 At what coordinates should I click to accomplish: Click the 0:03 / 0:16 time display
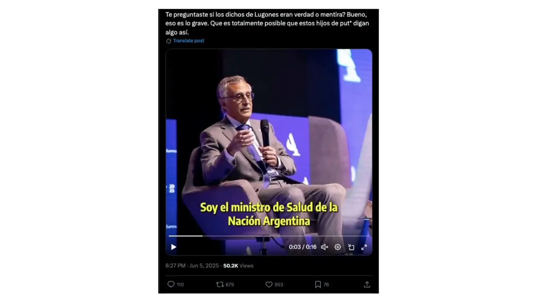coord(303,247)
